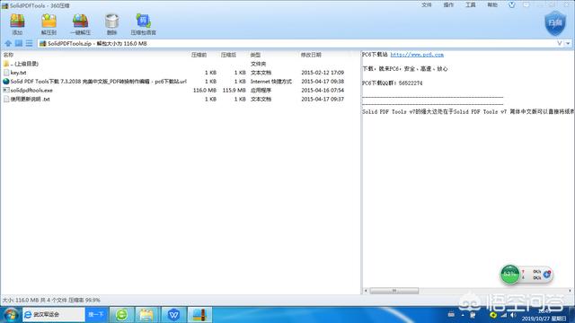
Task: Go up one level with the arrow
Action: [8, 43]
